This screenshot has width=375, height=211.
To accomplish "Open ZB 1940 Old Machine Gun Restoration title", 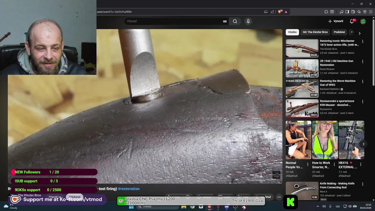I will pos(337,63).
